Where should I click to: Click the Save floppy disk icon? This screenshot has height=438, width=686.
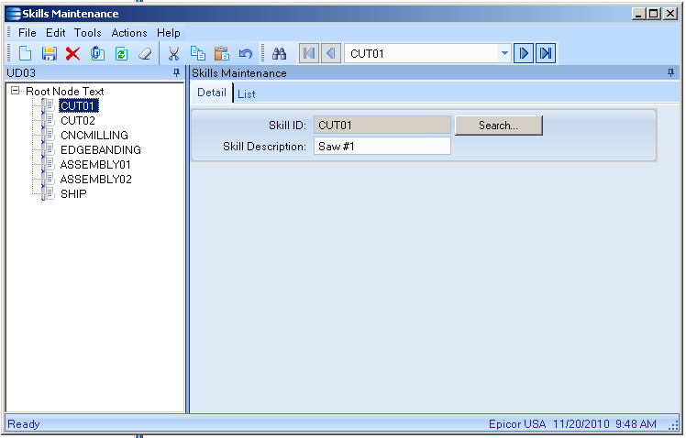(x=49, y=53)
